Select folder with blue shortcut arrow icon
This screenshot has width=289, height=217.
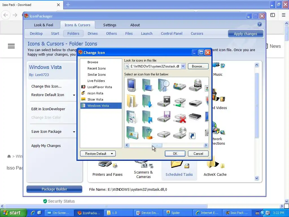pyautogui.click(x=147, y=117)
